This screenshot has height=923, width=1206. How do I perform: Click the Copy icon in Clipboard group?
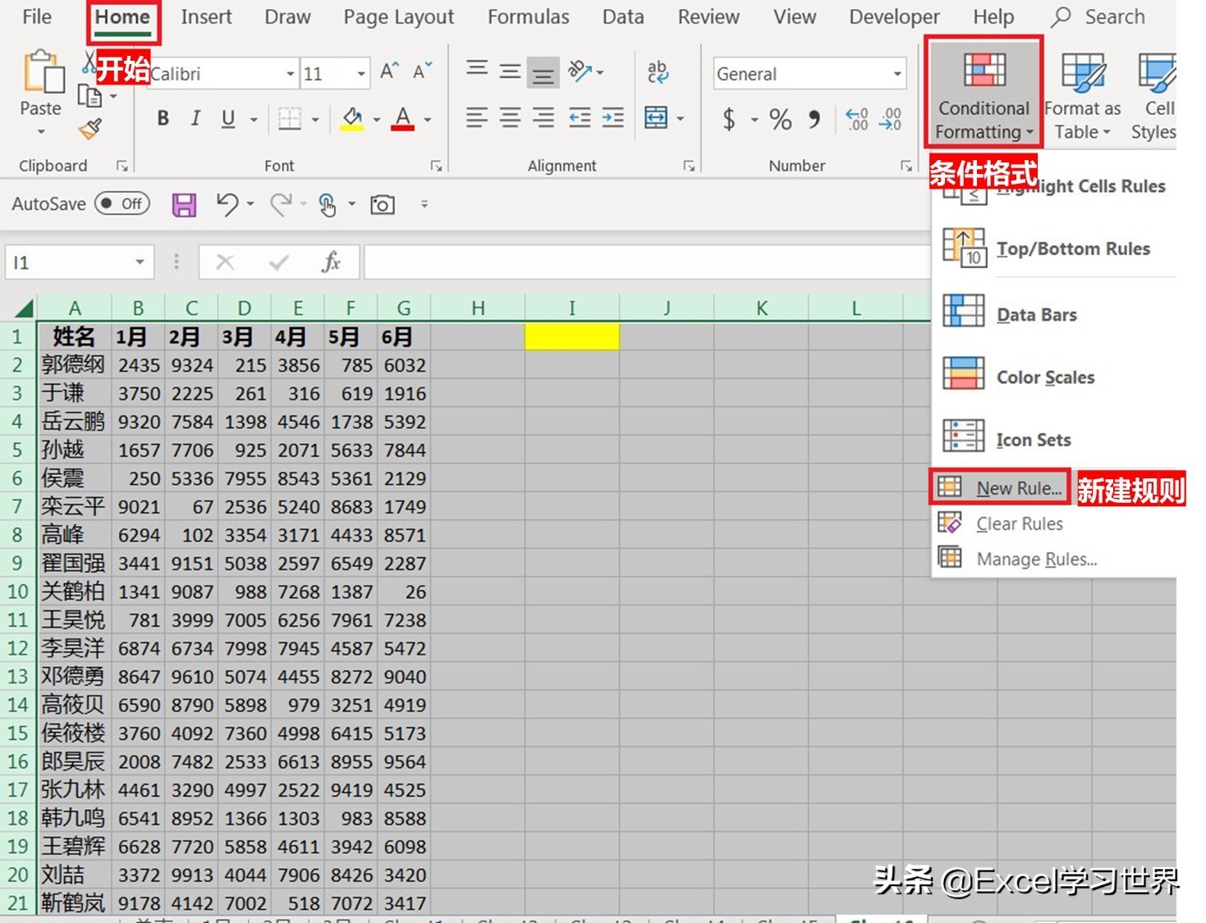(x=89, y=96)
